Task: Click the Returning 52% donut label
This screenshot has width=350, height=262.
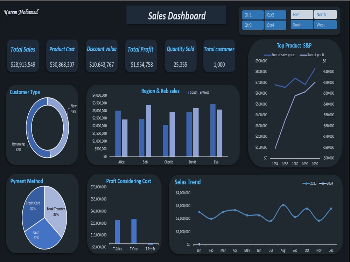Action: 18,147
